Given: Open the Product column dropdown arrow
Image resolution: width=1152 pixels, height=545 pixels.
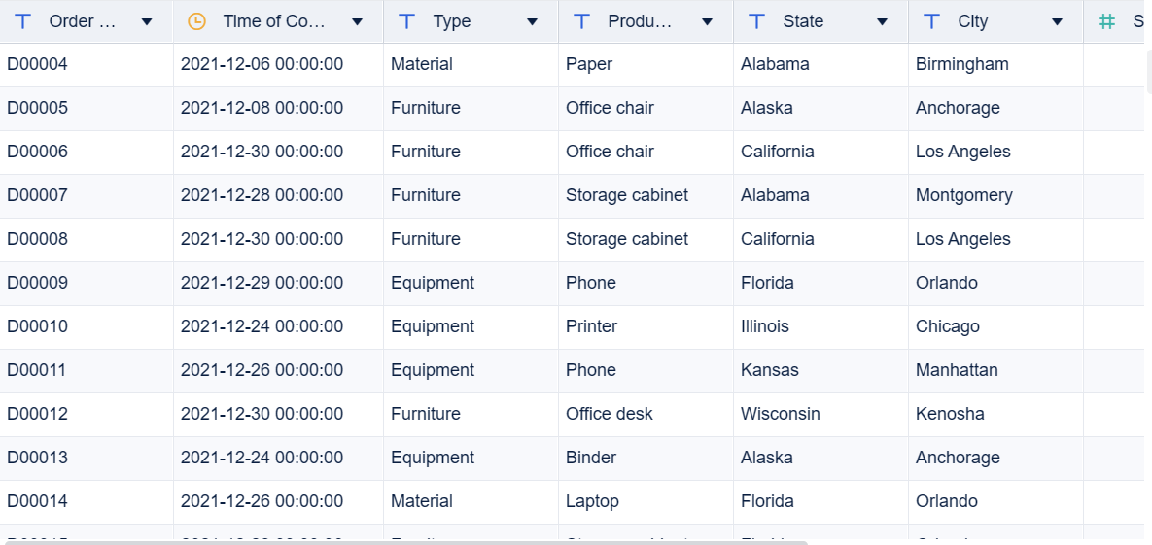Looking at the screenshot, I should tap(707, 22).
